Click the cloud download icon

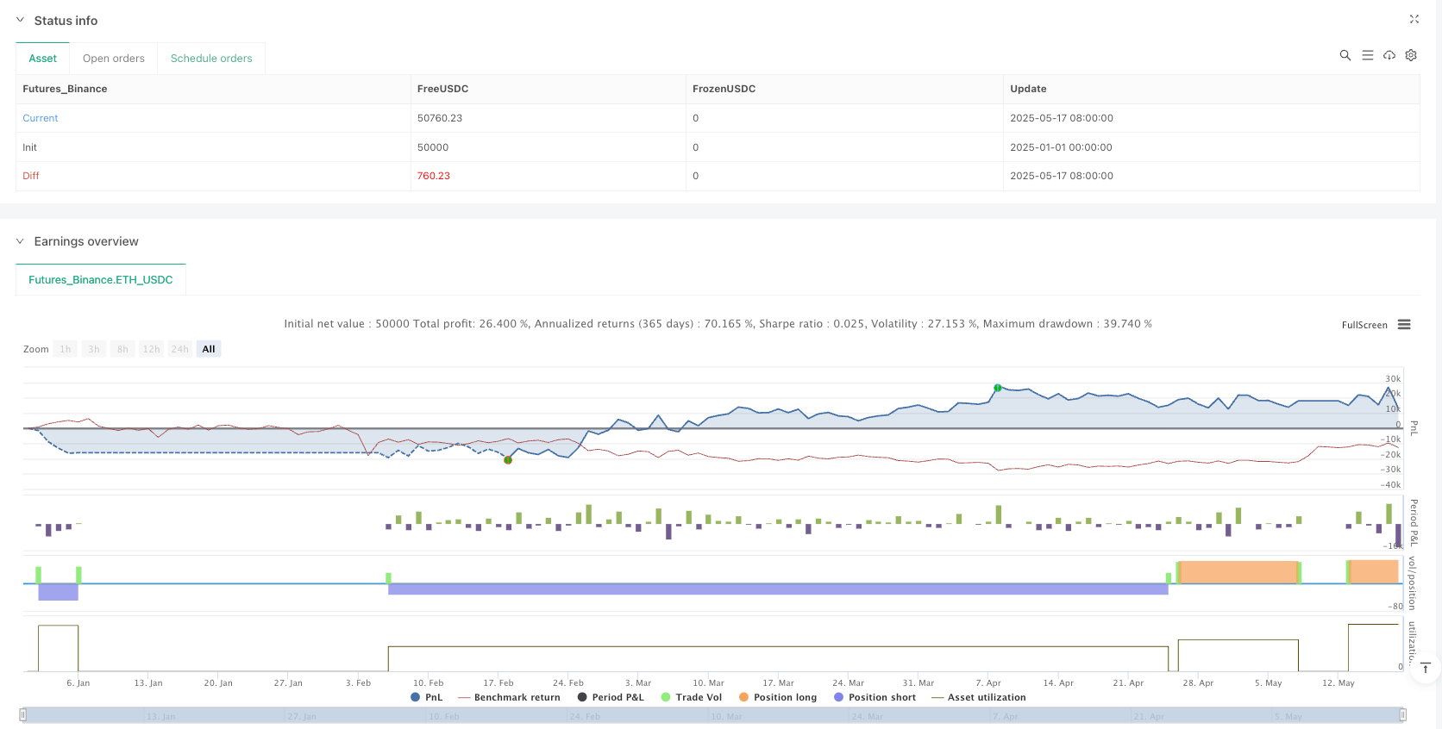pos(1389,55)
